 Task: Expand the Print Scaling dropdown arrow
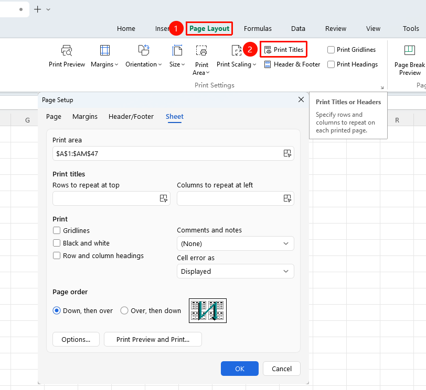click(x=254, y=64)
